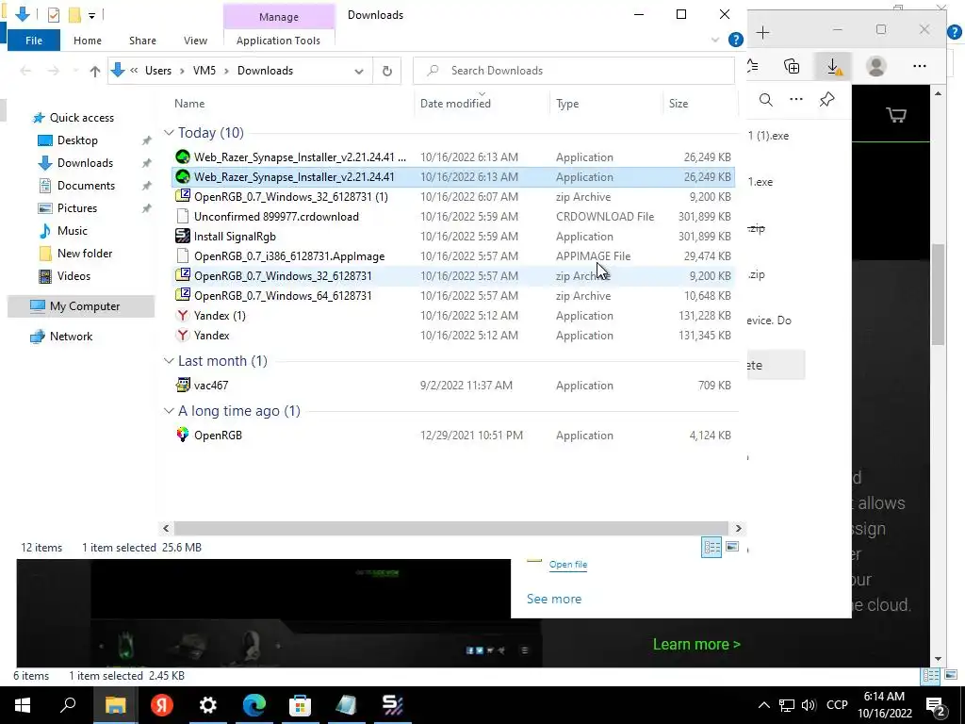Image resolution: width=965 pixels, height=724 pixels.
Task: Click the horizontal scrollbar right arrow
Action: (x=738, y=528)
